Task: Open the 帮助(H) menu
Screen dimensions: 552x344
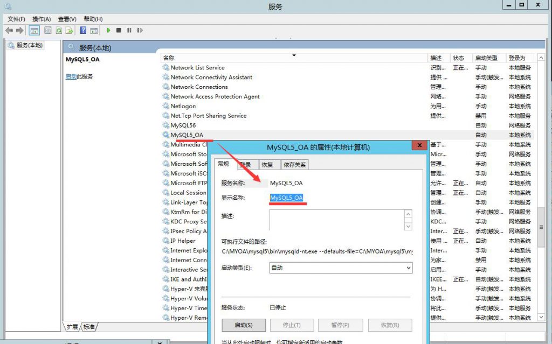Action: click(93, 19)
